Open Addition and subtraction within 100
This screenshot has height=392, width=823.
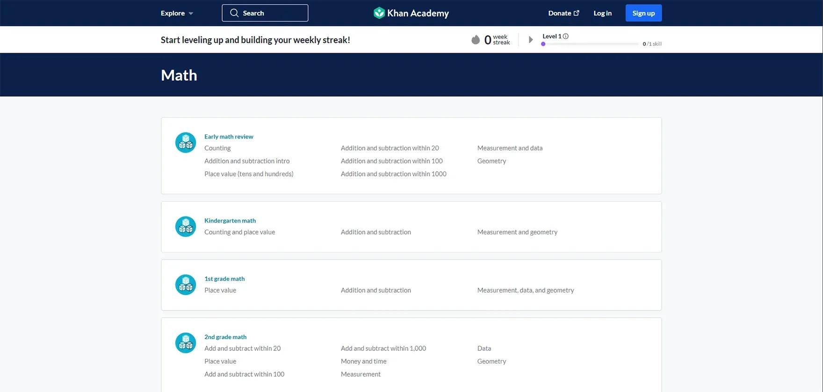392,161
